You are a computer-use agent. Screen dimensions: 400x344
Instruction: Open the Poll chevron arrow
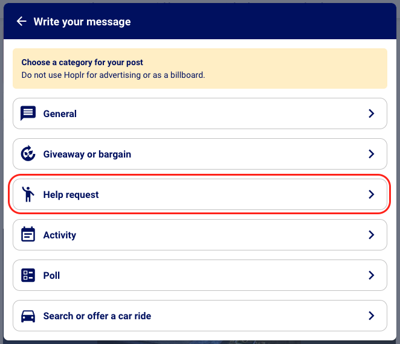point(372,275)
